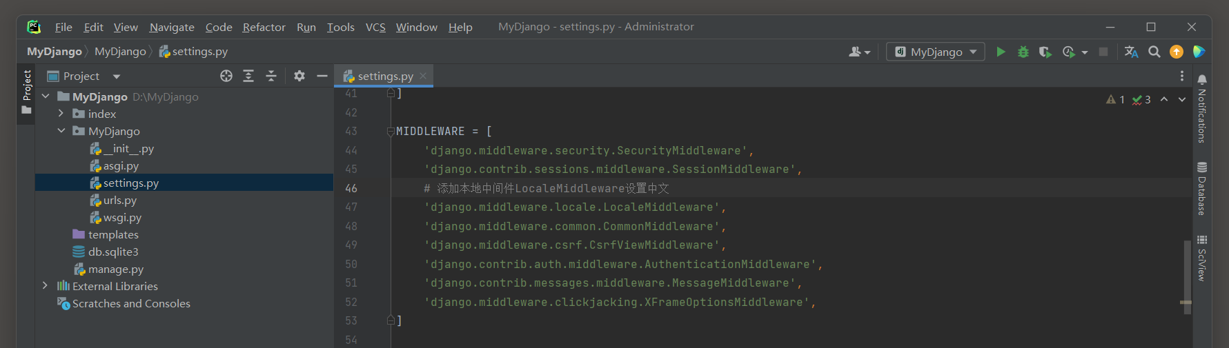Open the Database tool window
The width and height of the screenshot is (1229, 348).
click(1202, 189)
